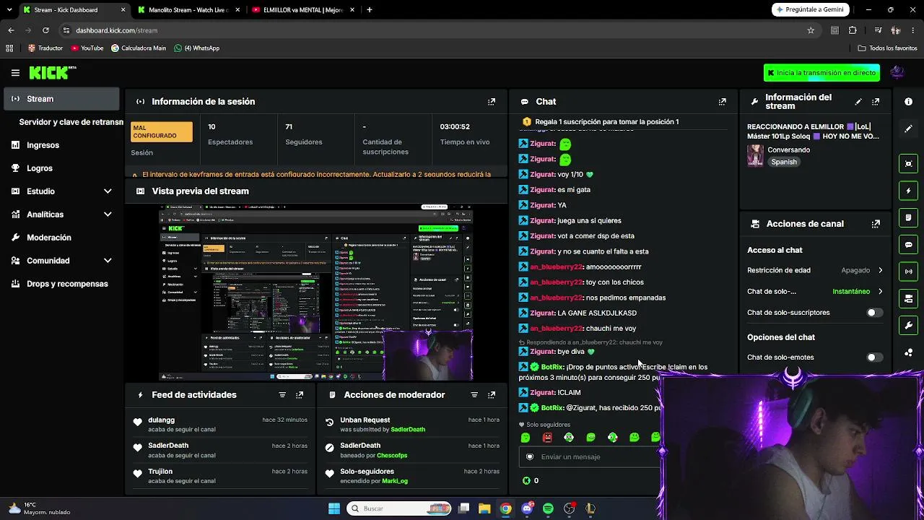Open OBS Studio from the taskbar
The height and width of the screenshot is (520, 924).
coord(570,508)
